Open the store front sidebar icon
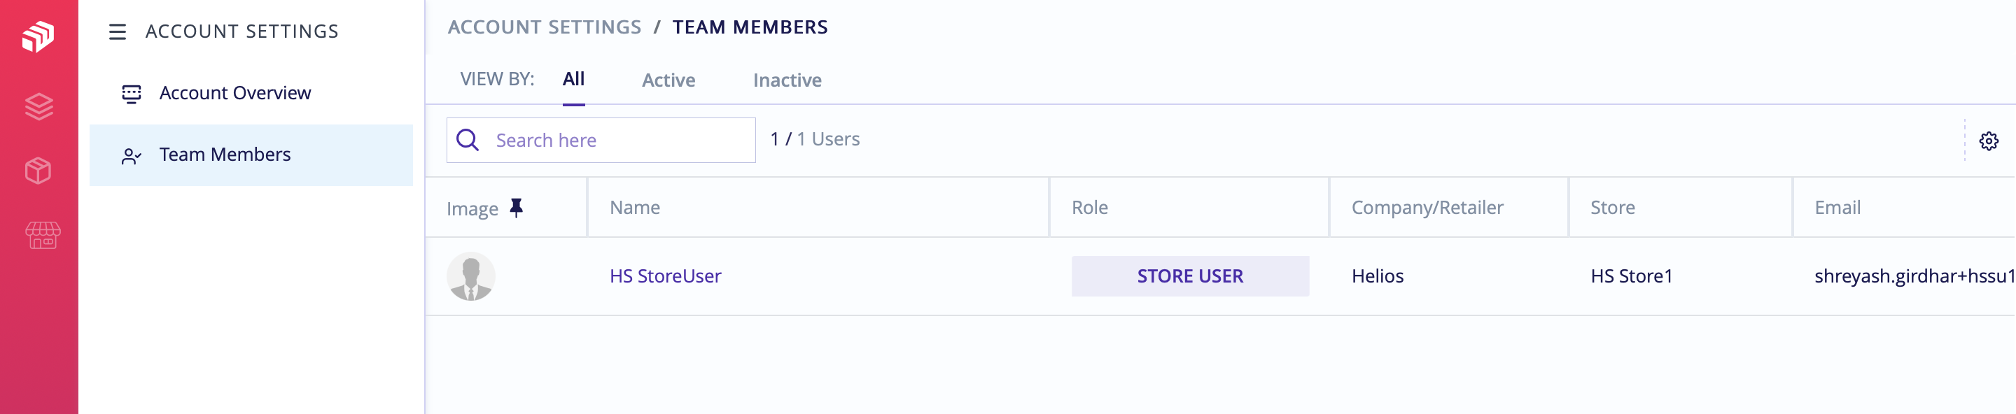This screenshot has height=414, width=2016. [x=42, y=234]
